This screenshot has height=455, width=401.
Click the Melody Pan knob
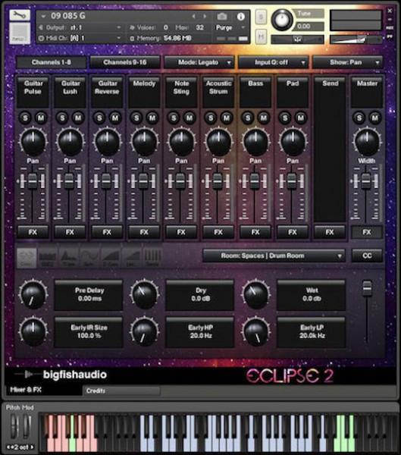144,142
